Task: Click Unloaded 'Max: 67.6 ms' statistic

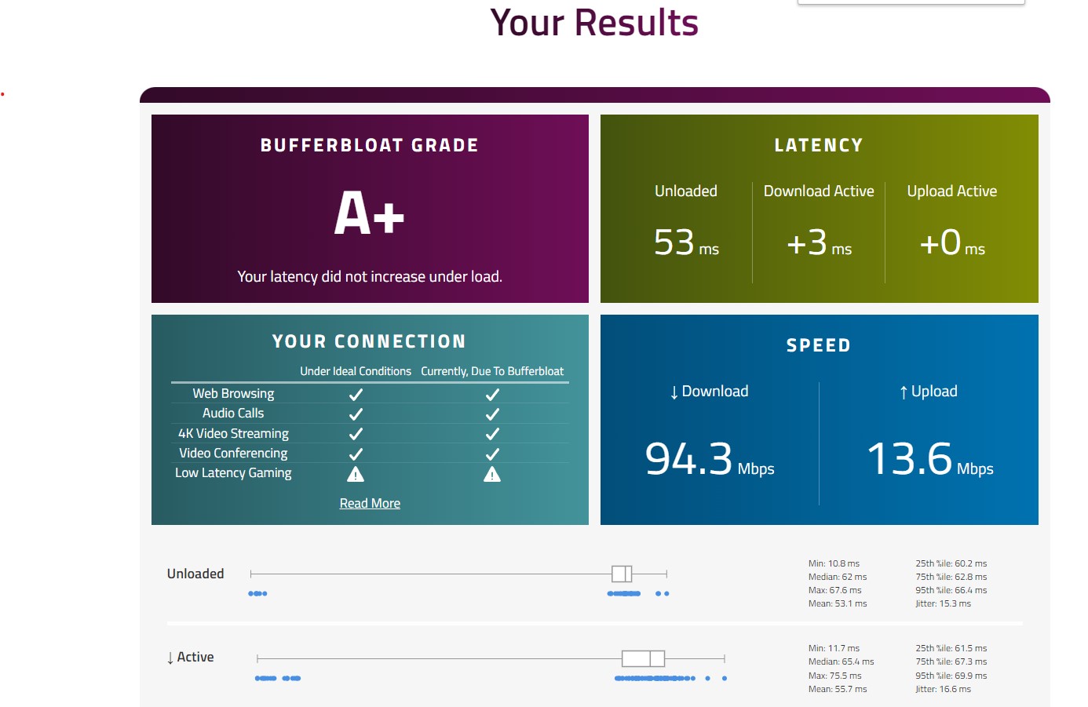Action: (x=835, y=590)
